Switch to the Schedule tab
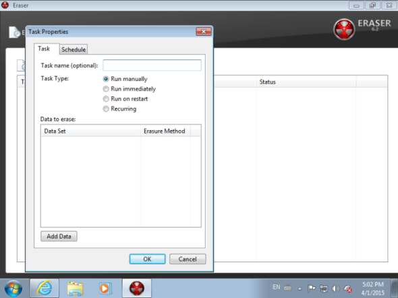The width and height of the screenshot is (398, 298). pyautogui.click(x=74, y=49)
